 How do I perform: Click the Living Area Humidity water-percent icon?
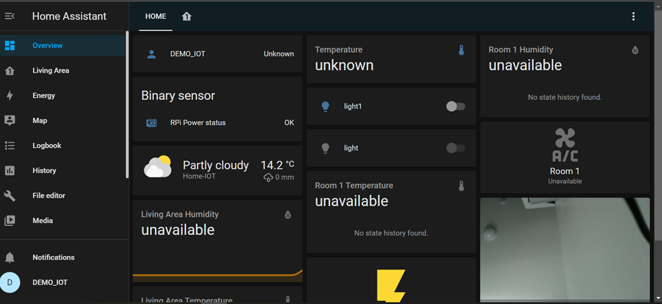click(x=288, y=215)
